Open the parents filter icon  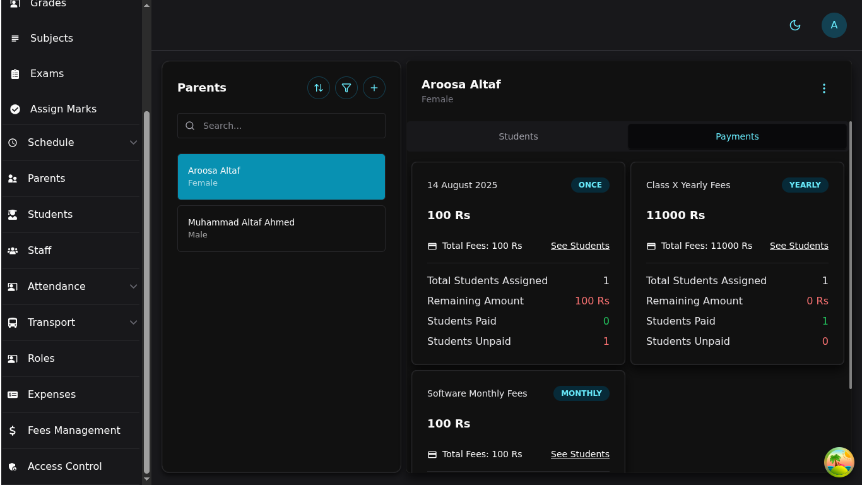(x=346, y=88)
